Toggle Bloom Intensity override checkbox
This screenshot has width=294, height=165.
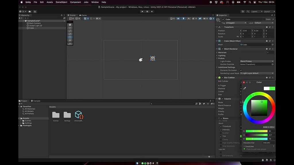click(x=221, y=130)
